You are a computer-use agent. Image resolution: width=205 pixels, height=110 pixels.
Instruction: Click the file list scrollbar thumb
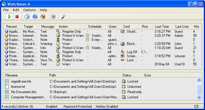[x=199, y=89]
